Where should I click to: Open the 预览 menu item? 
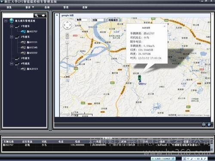(x=9, y=7)
